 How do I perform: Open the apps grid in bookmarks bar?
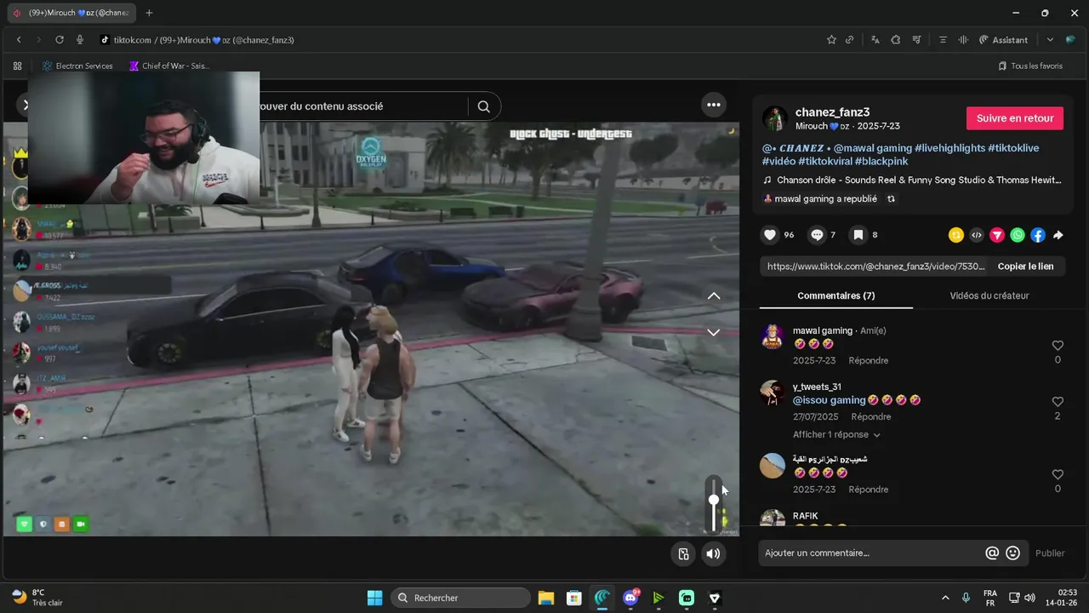(17, 66)
